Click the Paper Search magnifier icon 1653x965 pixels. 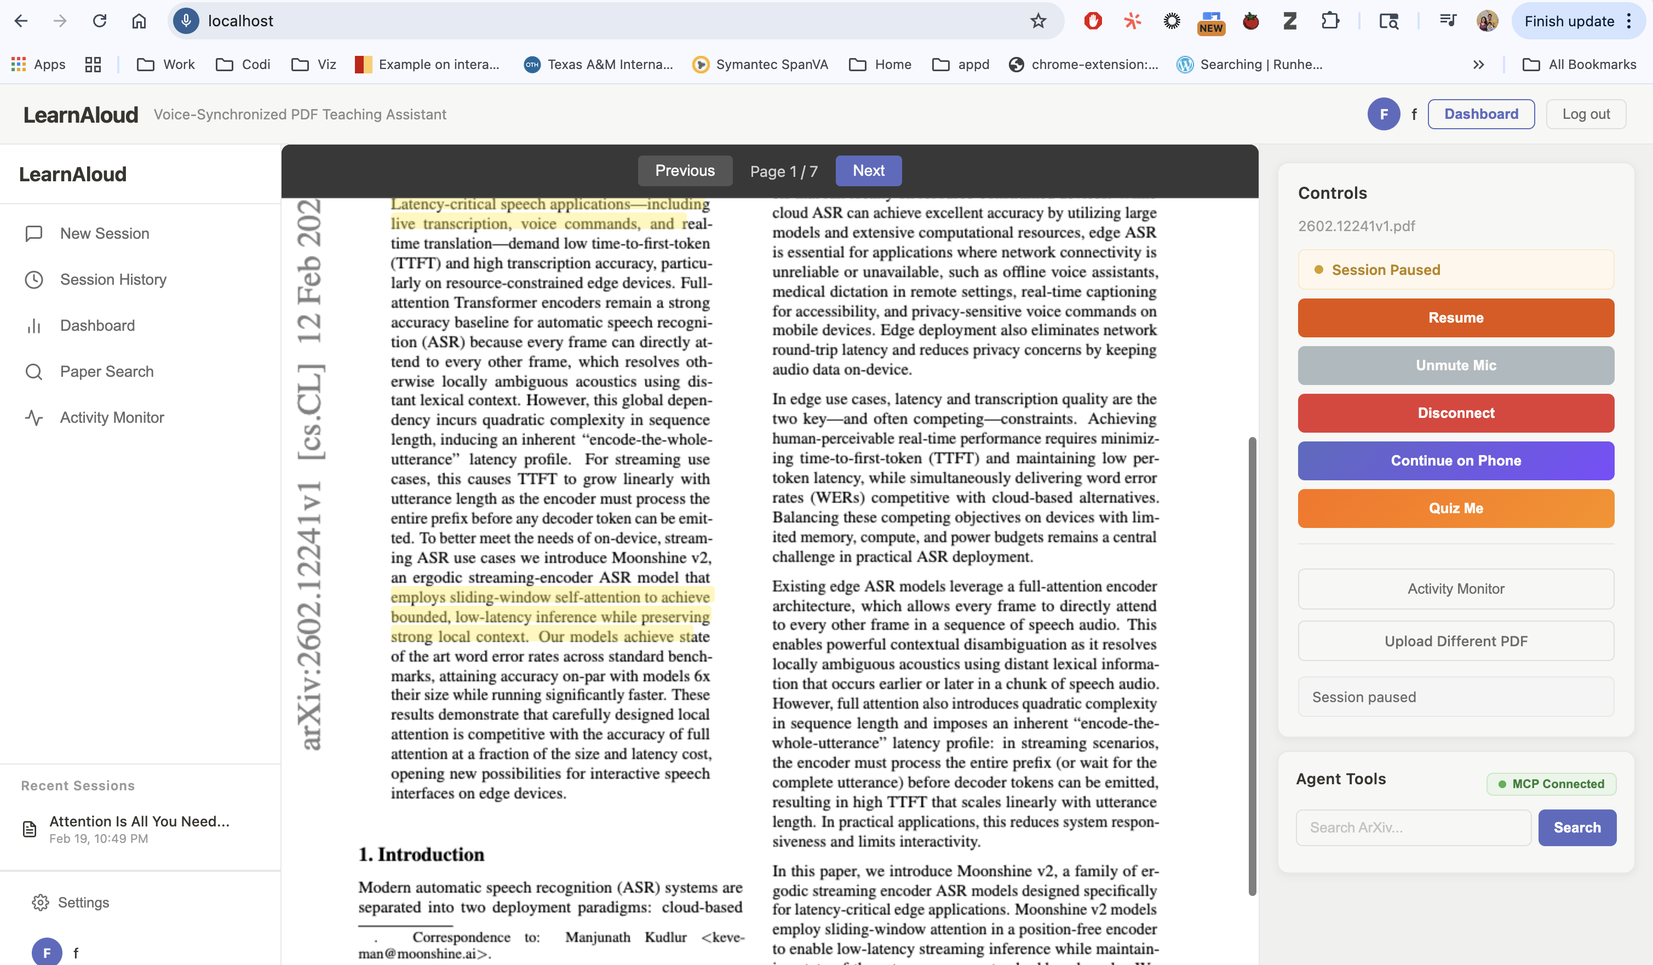33,371
